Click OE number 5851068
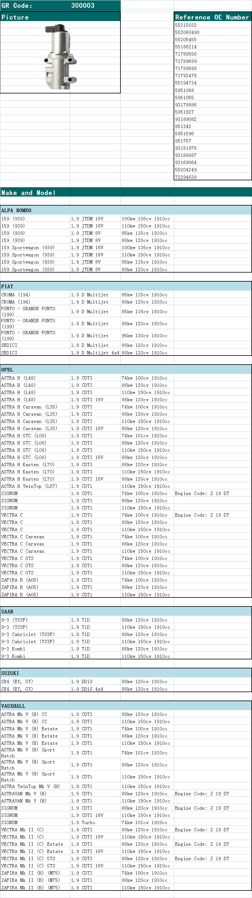252x898 pixels. 184,90
